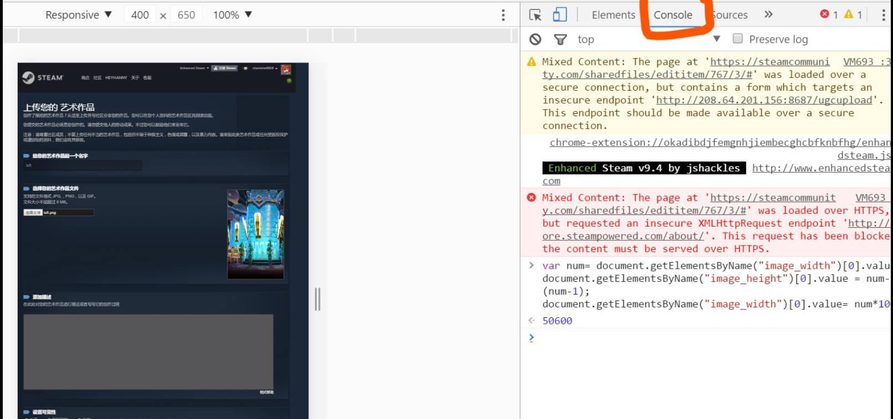This screenshot has height=419, width=893.
Task: Open the 100% zoom dropdown
Action: pos(233,15)
